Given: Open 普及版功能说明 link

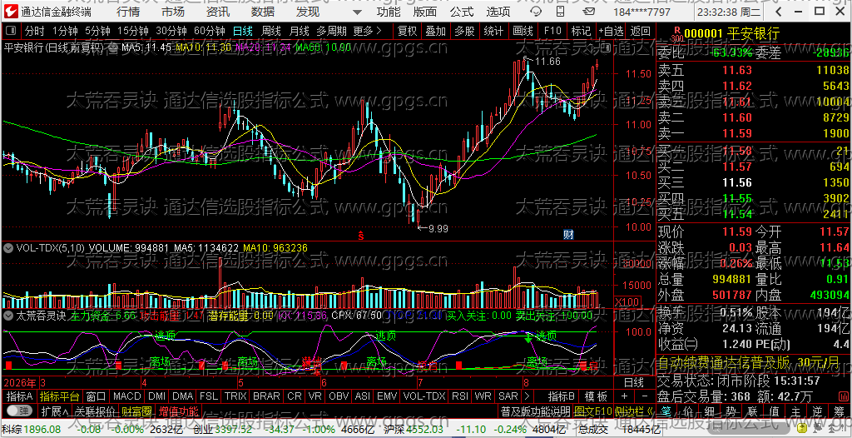Looking at the screenshot, I should click(x=535, y=411).
